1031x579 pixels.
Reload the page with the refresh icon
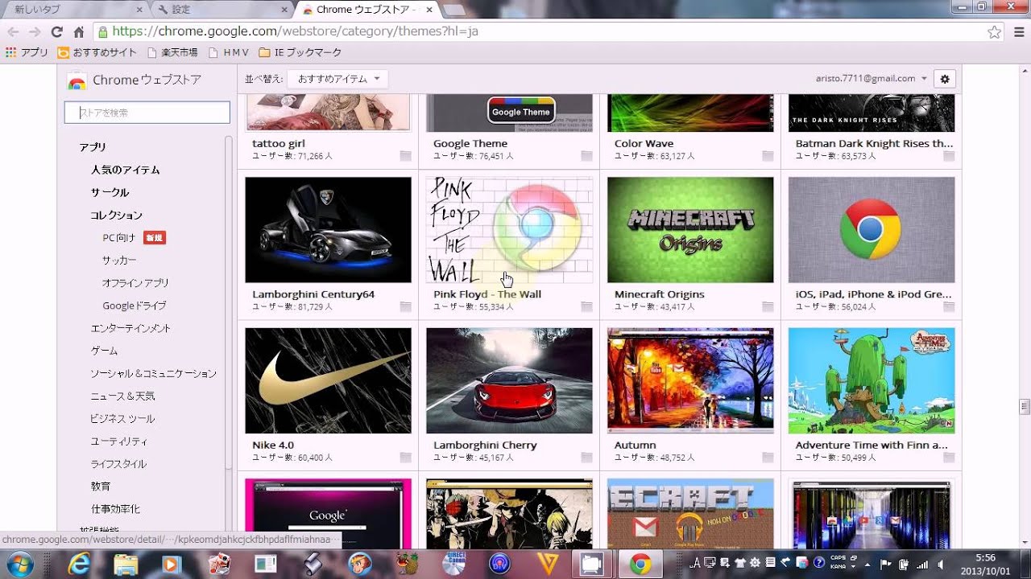(56, 32)
